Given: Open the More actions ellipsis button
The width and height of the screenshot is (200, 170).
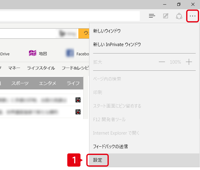Looking at the screenshot, I should [193, 16].
